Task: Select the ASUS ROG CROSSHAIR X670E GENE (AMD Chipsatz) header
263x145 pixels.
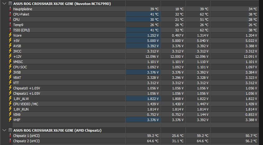Action: point(57,130)
